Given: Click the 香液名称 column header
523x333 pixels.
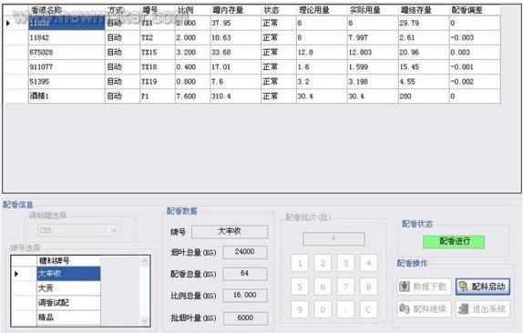Looking at the screenshot, I should [x=67, y=10].
